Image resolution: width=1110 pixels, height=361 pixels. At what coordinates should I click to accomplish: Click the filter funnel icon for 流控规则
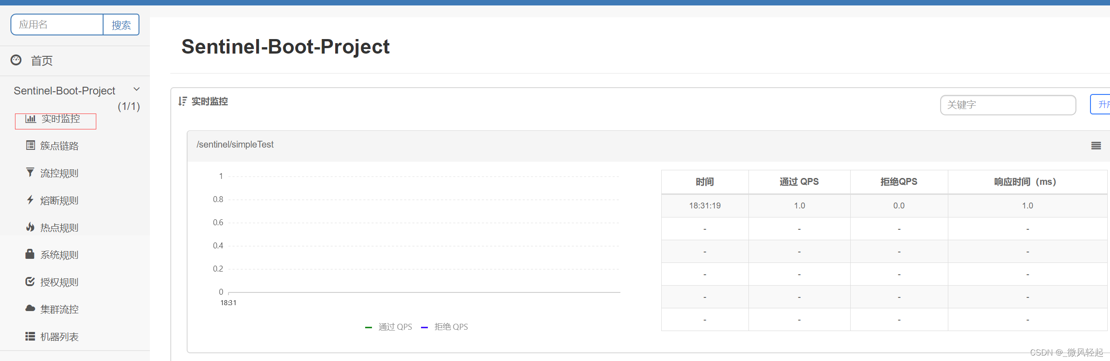(30, 173)
